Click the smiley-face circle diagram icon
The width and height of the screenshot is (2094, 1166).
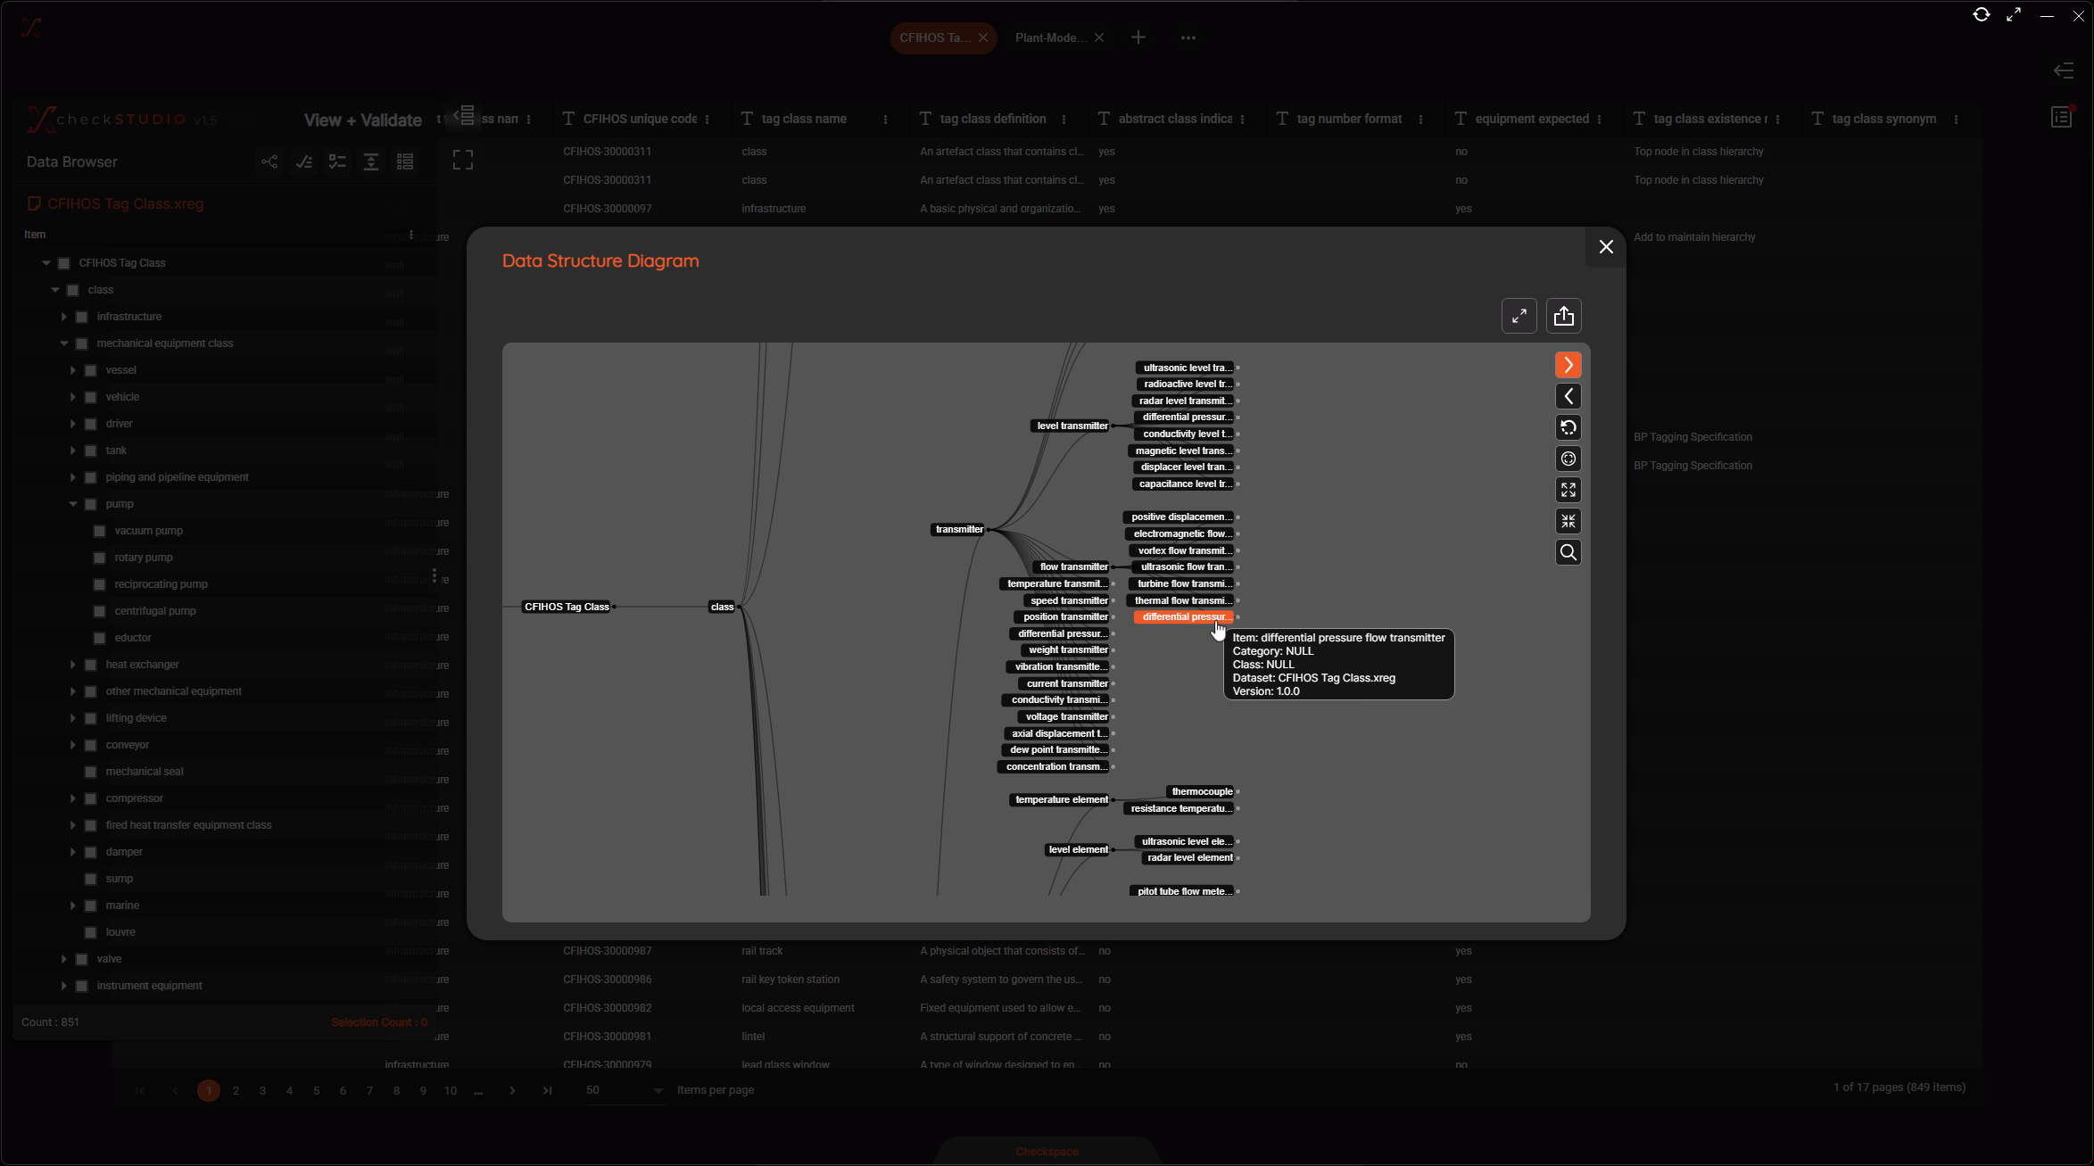(x=1568, y=459)
